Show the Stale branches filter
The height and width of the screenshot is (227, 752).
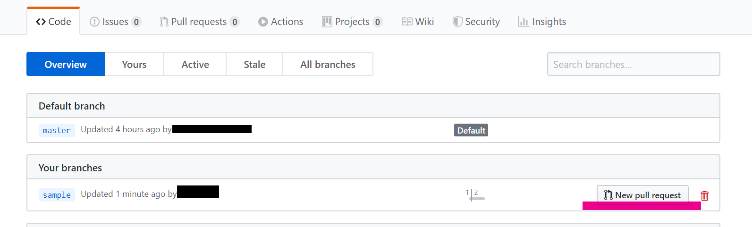(254, 64)
